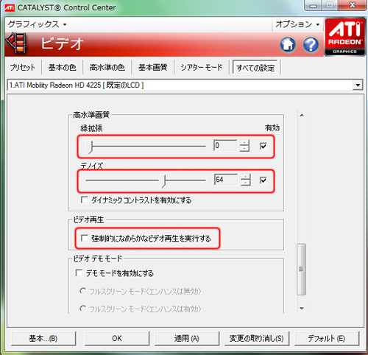Switch to the シアター モード tab
Screen dimensions: 368x355
tap(202, 67)
